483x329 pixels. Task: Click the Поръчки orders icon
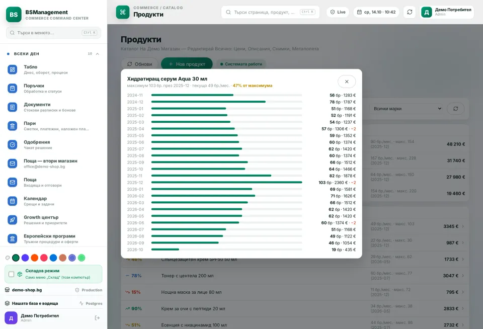coord(12,89)
